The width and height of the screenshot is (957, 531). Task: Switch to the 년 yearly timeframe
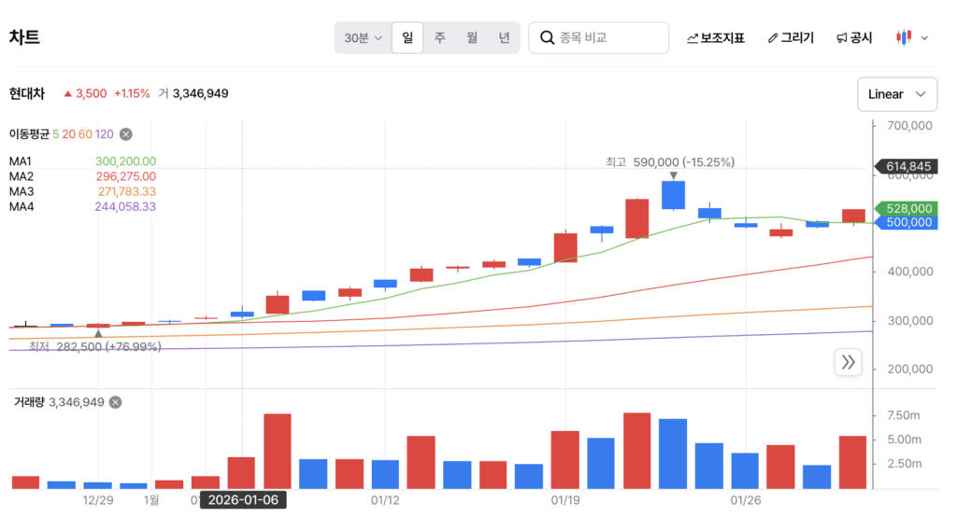(504, 38)
